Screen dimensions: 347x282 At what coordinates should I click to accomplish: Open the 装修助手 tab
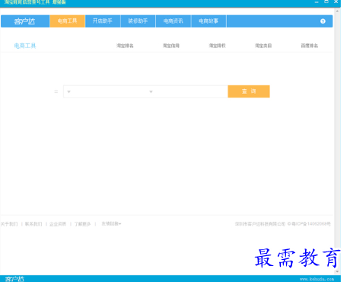click(x=138, y=21)
